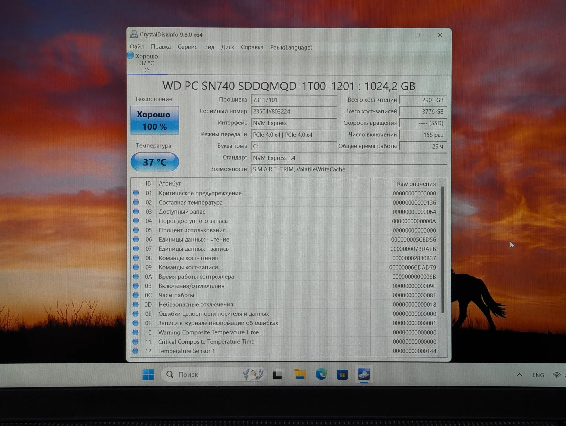
Task: Click the SMART attribute list vertical scrollbar
Action: pos(443,250)
